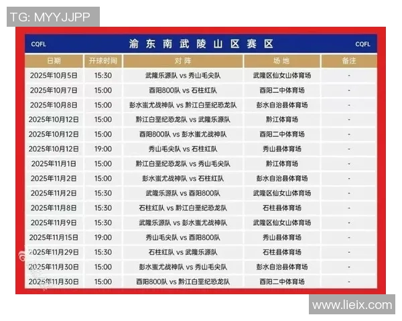The height and width of the screenshot is (321, 402).
Task: Click venue 武隆区仙女山体育场 in the 11月9日 row
Action: pyautogui.click(x=282, y=223)
